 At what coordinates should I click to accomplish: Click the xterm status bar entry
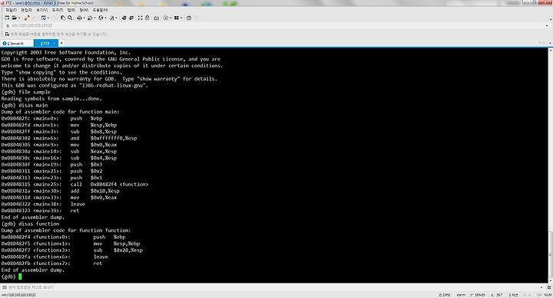[x=461, y=295]
